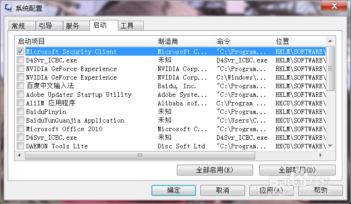The width and height of the screenshot is (351, 204).
Task: Sort by 位置 column header
Action: point(299,41)
